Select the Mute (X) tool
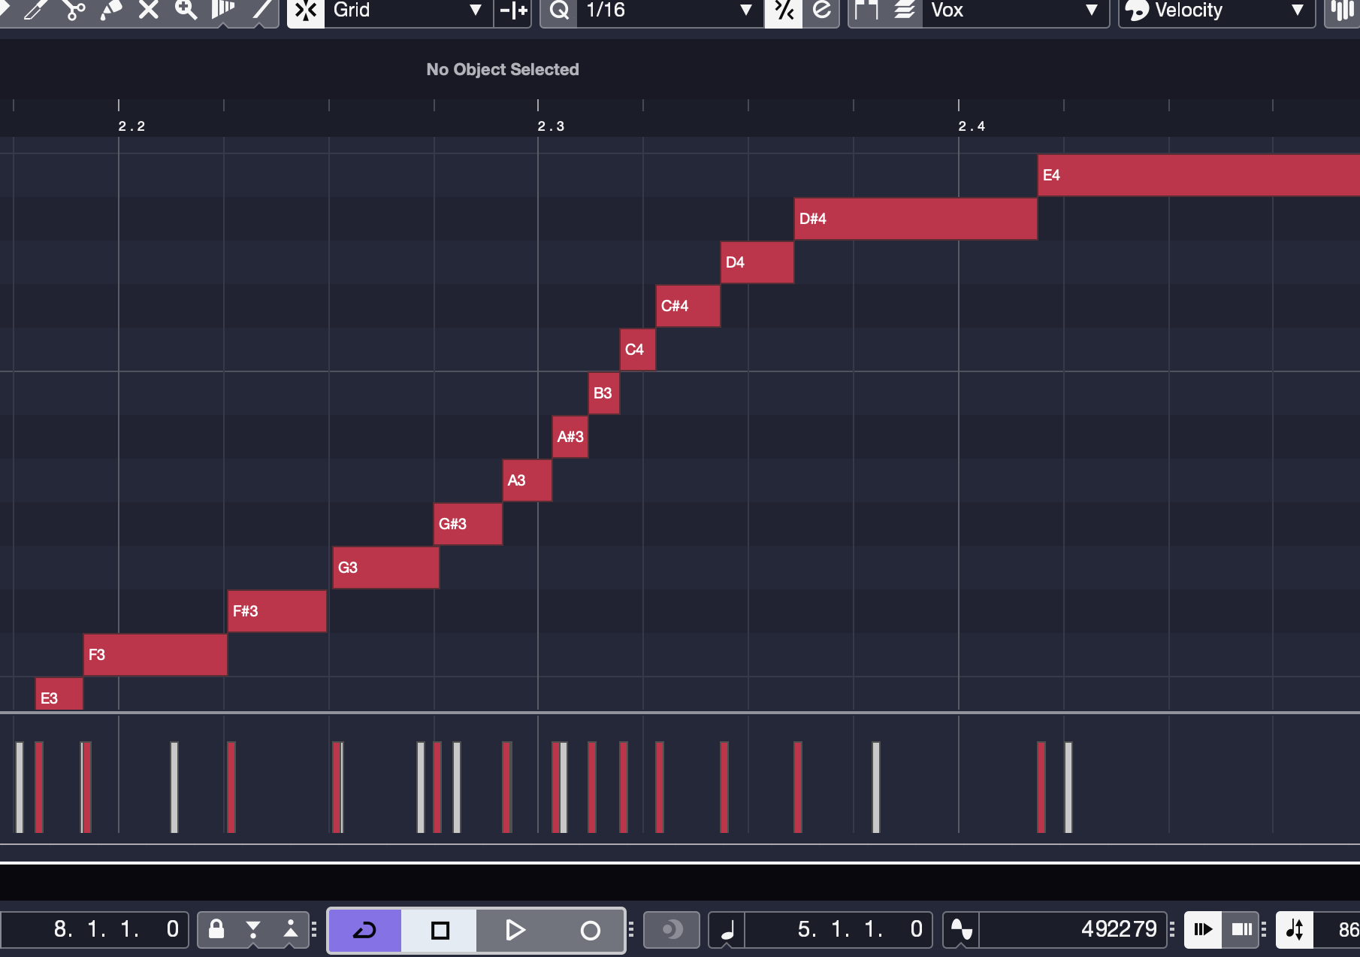Image resolution: width=1360 pixels, height=957 pixels. pyautogui.click(x=149, y=11)
